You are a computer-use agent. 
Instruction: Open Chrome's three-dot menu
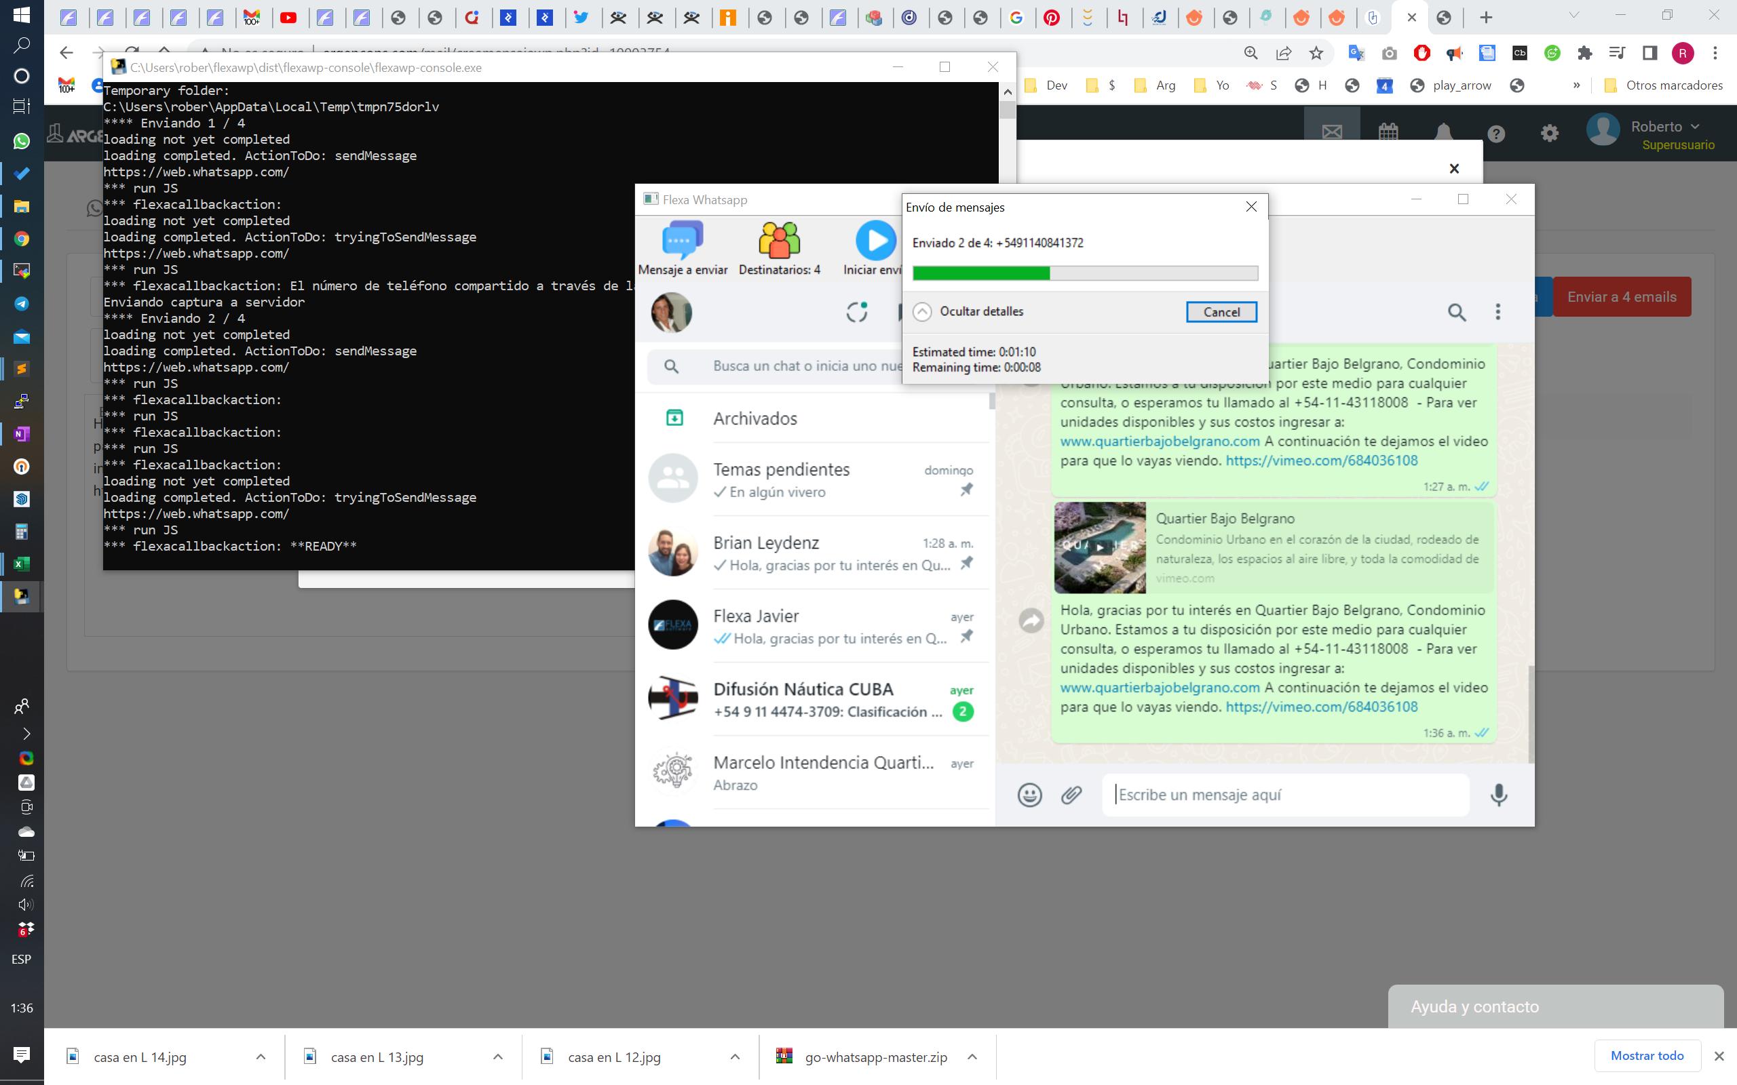(x=1715, y=52)
